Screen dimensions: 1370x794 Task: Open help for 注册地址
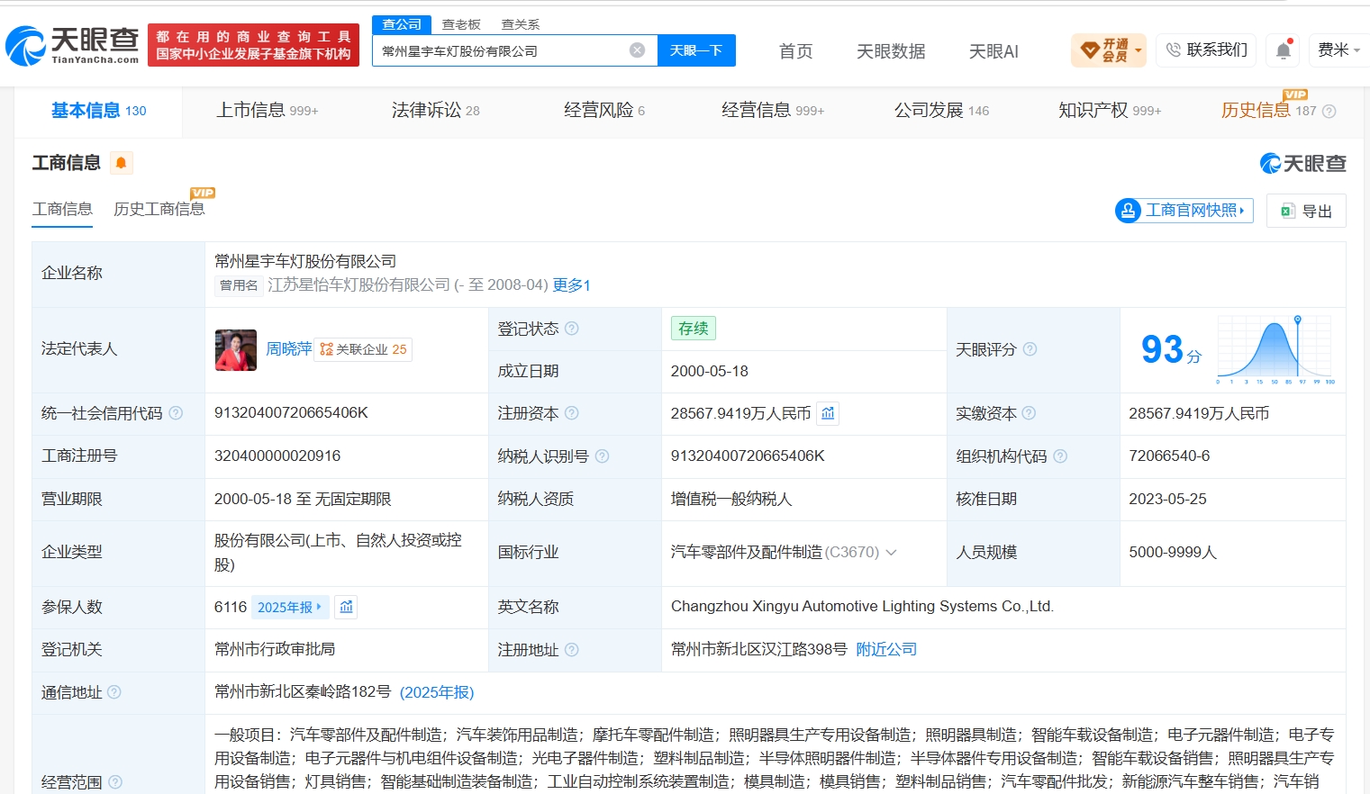(x=571, y=650)
